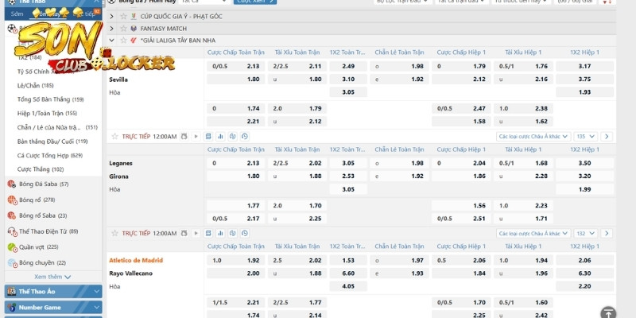This screenshot has width=636, height=318.
Task: Click the Bóng rổ basketball icon
Action: pos(12,200)
